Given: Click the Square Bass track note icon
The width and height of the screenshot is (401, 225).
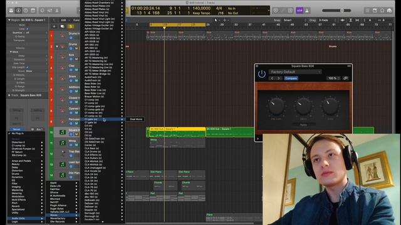Looking at the screenshot, I should (63, 132).
